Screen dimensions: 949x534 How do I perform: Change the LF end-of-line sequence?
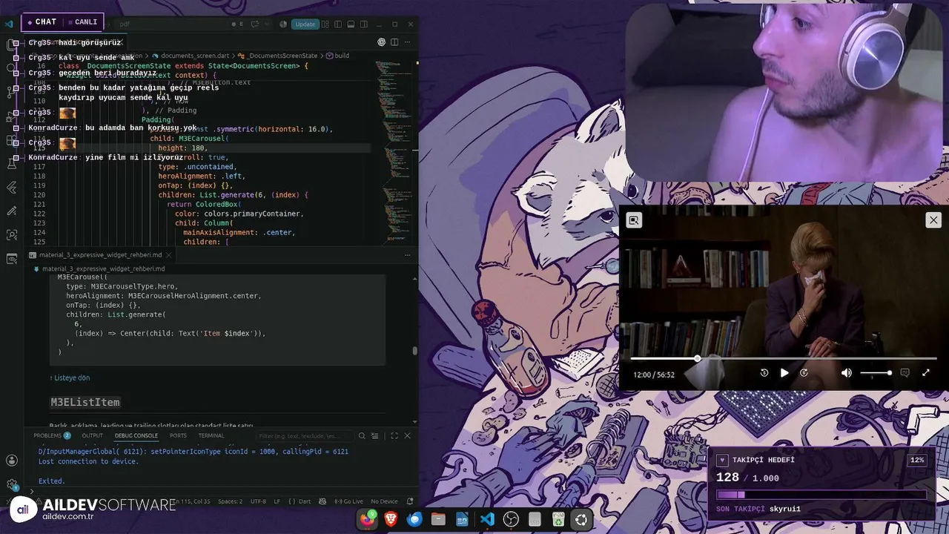click(x=277, y=501)
